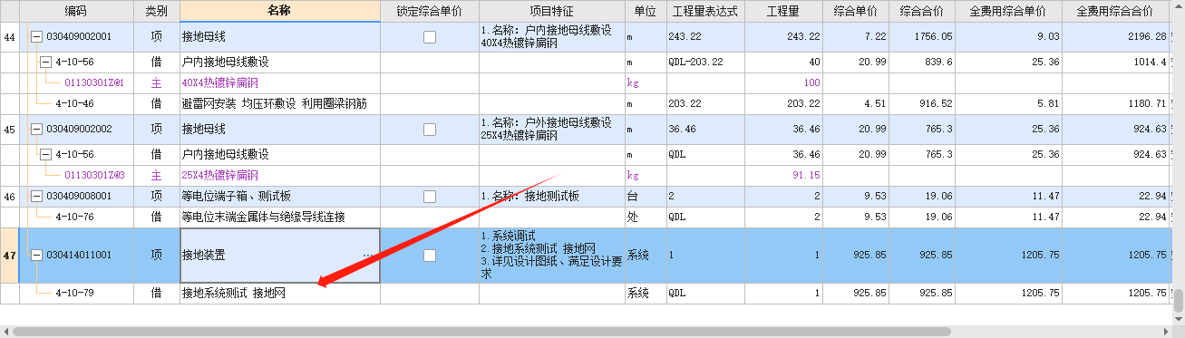This screenshot has height=338, width=1185.
Task: Enable lock price checkbox for 接地装置 row
Action: (x=430, y=256)
